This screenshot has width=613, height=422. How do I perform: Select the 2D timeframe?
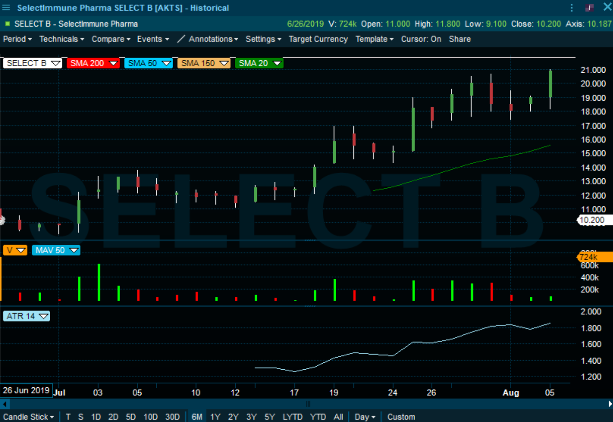point(113,417)
